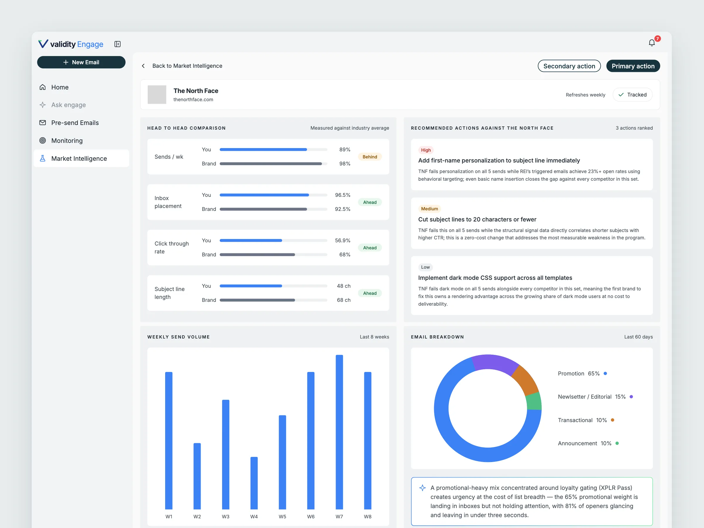Click the Secondary action button
Screen dimensions: 704x528
(569, 66)
